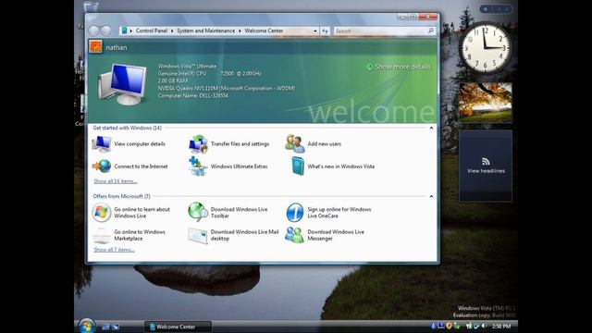
Task: Open the View computer details icon
Action: pos(102,144)
